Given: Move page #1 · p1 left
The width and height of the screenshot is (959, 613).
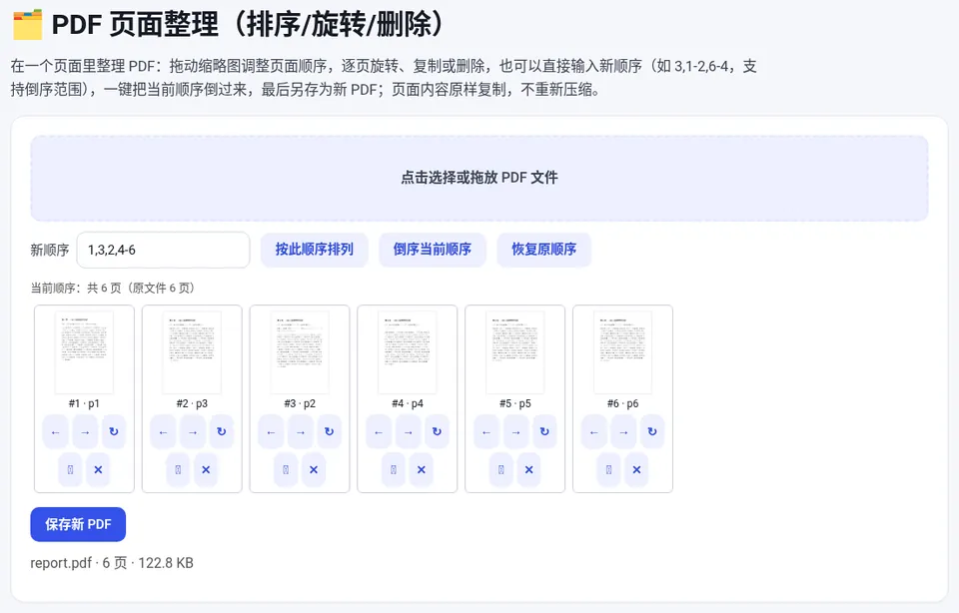Looking at the screenshot, I should click(56, 432).
